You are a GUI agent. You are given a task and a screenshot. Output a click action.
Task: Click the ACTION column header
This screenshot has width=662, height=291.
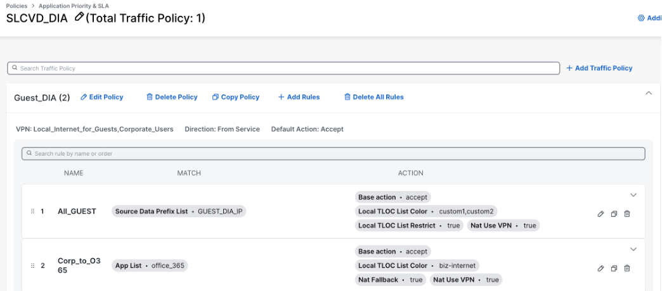coord(410,173)
